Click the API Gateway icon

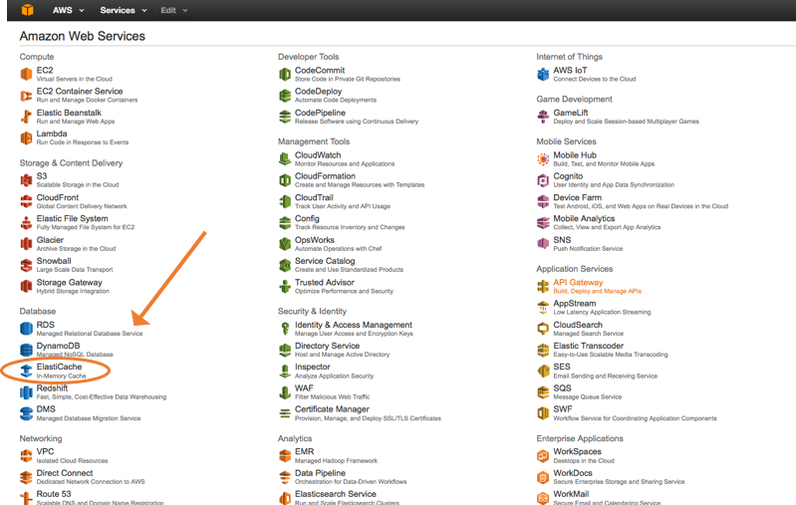coord(543,286)
